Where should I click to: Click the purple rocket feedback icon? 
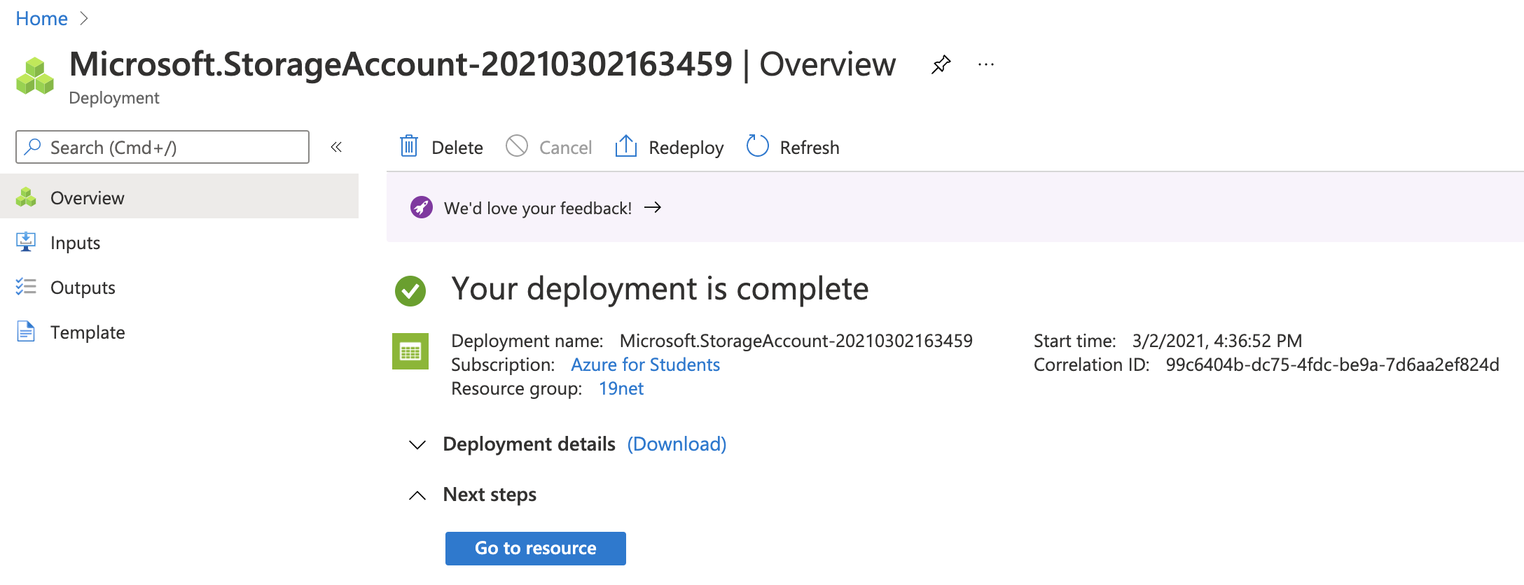[x=421, y=207]
